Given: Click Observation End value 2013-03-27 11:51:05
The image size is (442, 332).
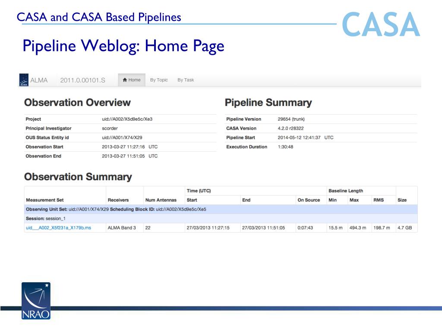Looking at the screenshot, I should click(x=123, y=156).
